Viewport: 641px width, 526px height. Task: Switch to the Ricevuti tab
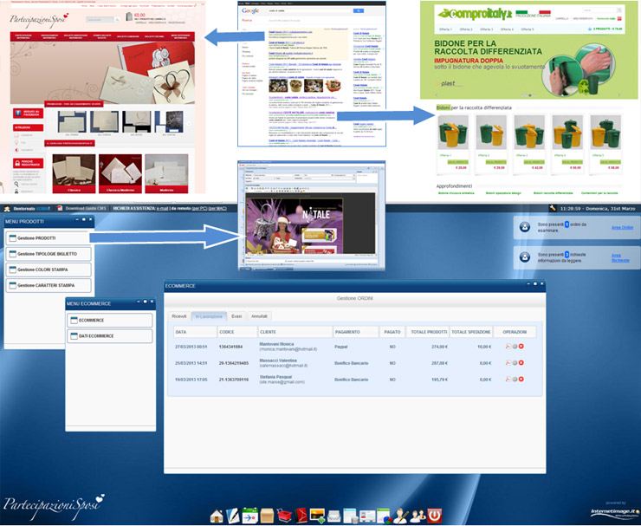tap(179, 316)
